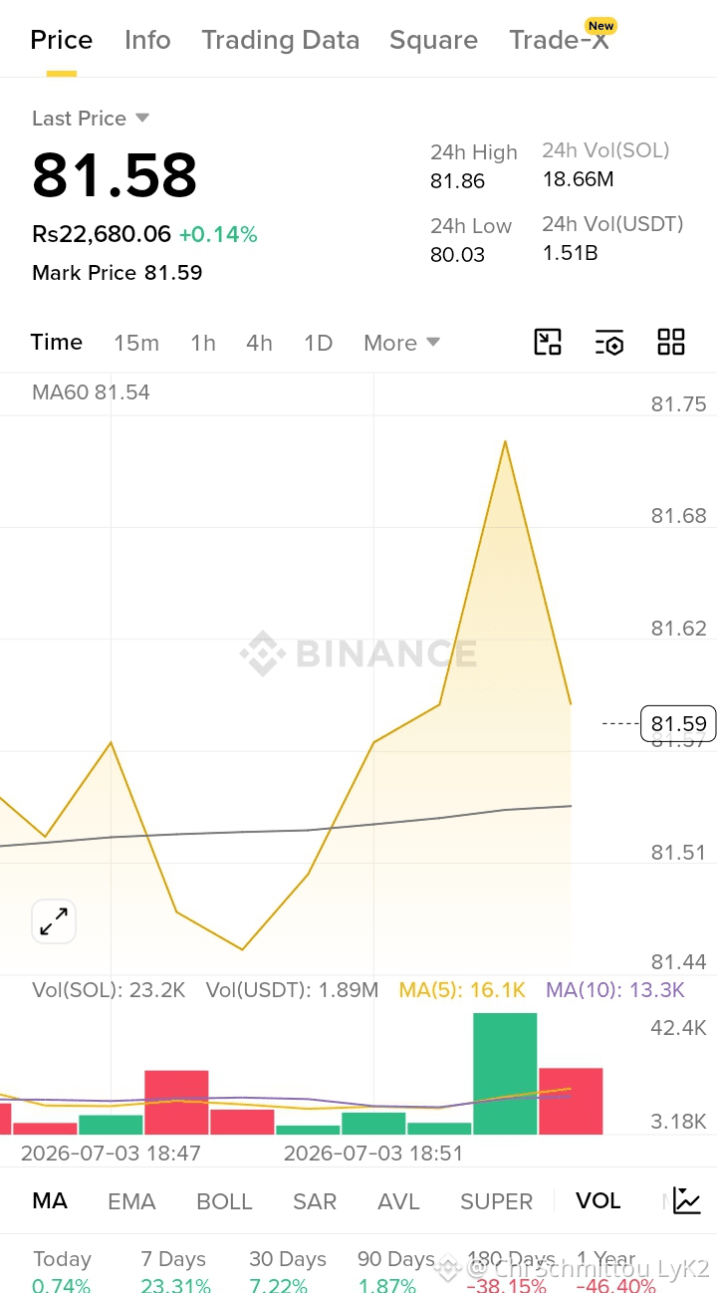
Task: Open the More timeframes dropdown
Action: click(401, 343)
